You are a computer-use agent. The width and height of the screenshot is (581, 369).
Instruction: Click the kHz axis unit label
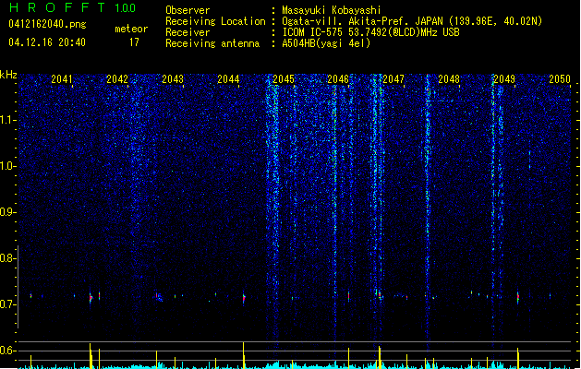pyautogui.click(x=8, y=75)
